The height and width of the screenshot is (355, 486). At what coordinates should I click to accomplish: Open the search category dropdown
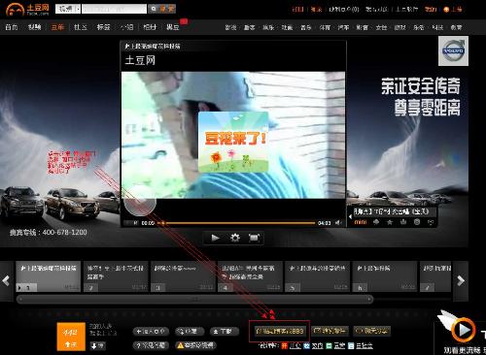click(x=68, y=9)
